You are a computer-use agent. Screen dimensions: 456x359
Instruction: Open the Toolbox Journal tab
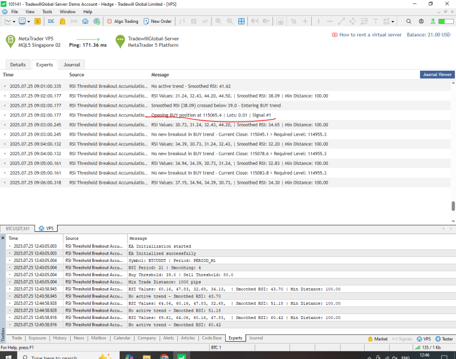(256, 338)
